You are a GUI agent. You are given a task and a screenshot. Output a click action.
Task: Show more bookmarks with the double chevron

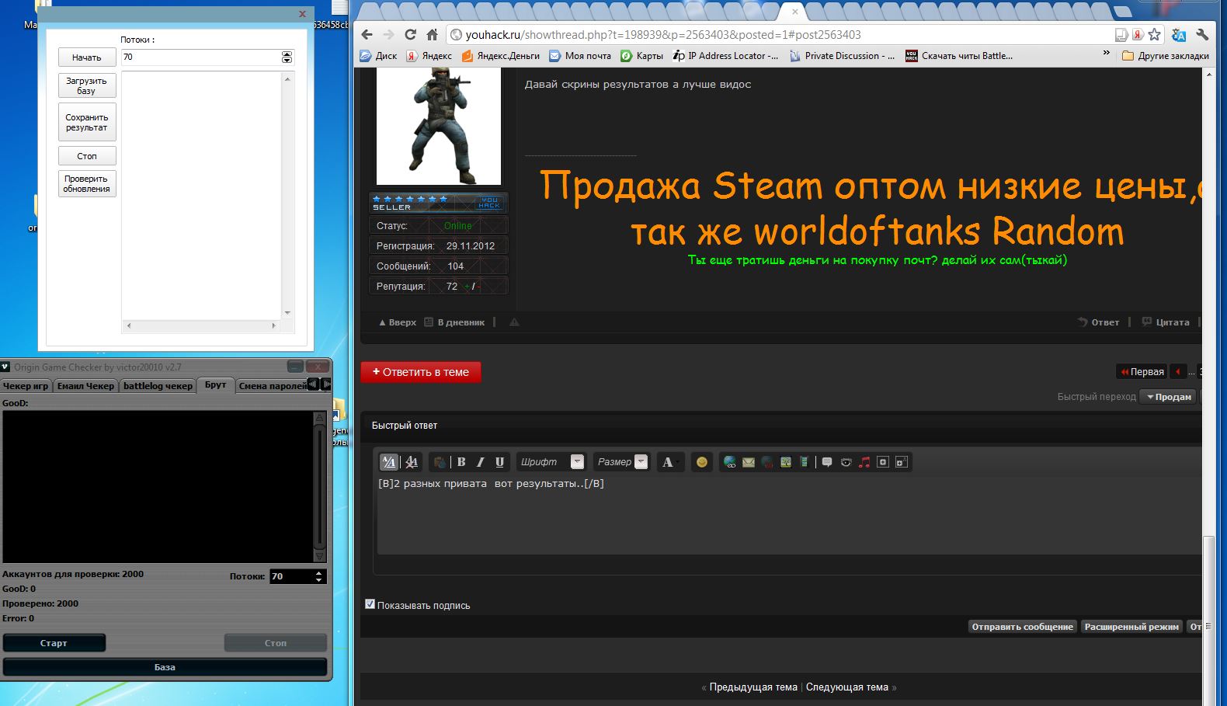pos(1106,54)
